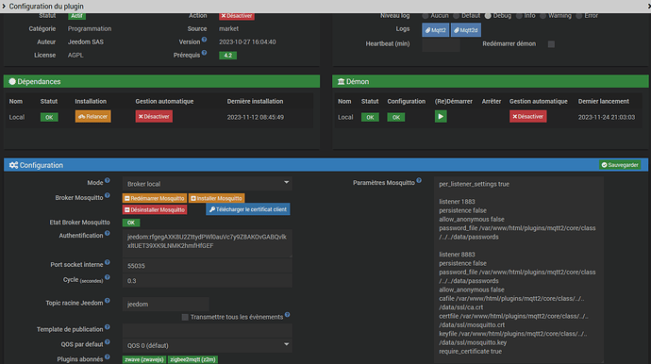Click the help icon next to Authentification
Image resolution: width=651 pixels, height=364 pixels.
(x=108, y=234)
